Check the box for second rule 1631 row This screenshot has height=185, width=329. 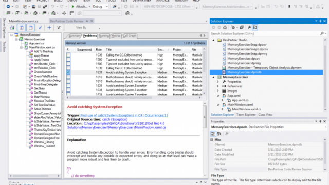click(68, 86)
